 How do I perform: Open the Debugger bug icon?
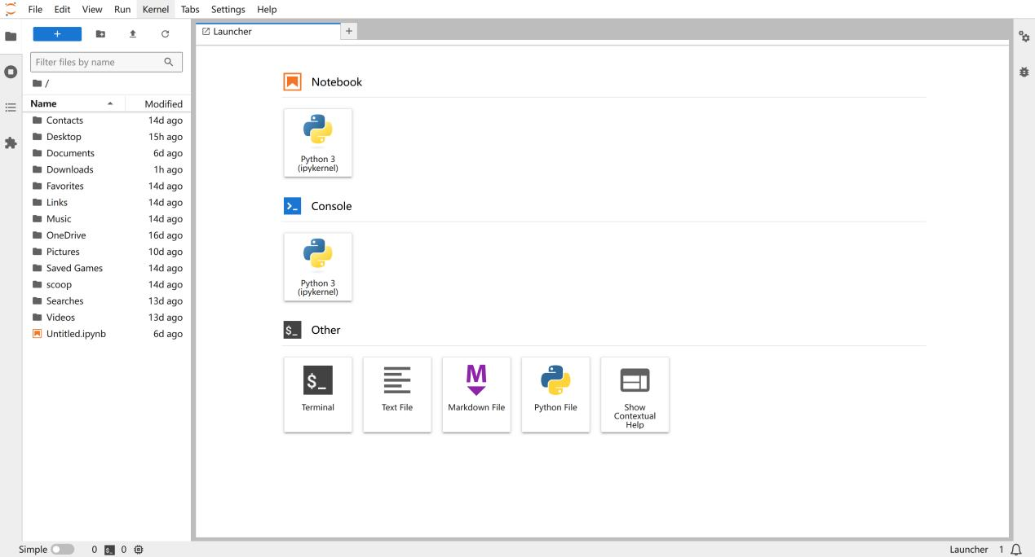[x=1024, y=72]
